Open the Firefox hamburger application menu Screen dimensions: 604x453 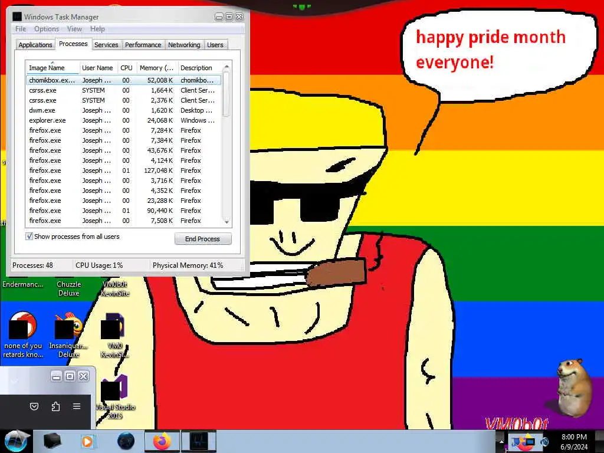tap(77, 406)
